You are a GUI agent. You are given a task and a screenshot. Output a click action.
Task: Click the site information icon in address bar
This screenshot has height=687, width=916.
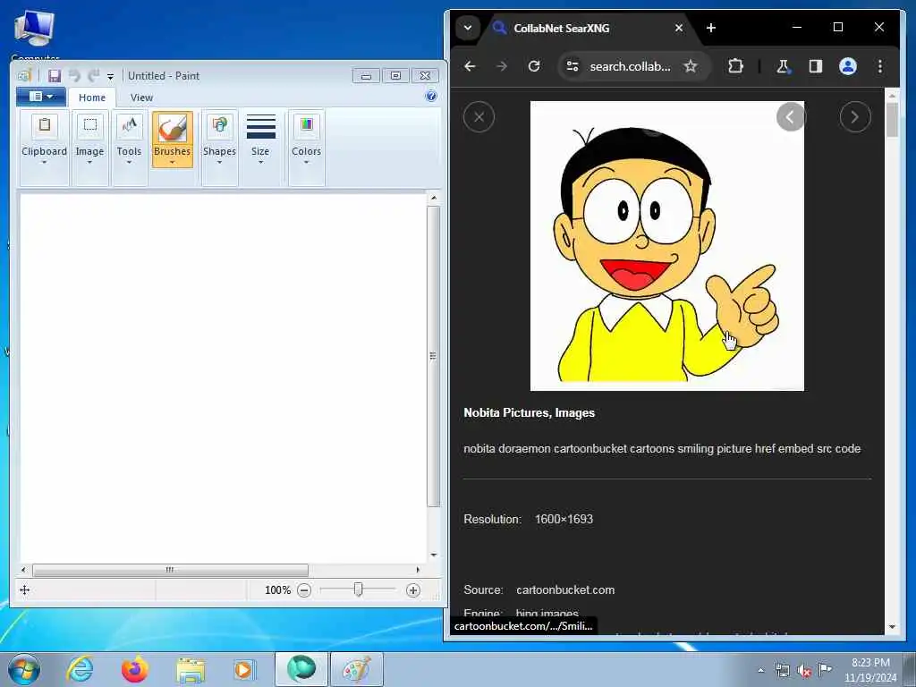572,66
